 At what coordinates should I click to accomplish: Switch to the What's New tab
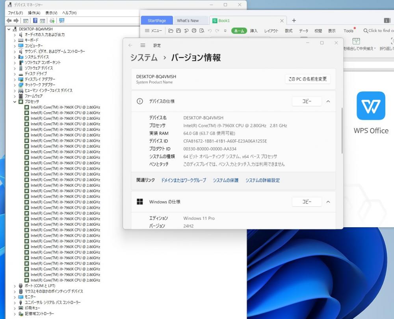coord(188,20)
